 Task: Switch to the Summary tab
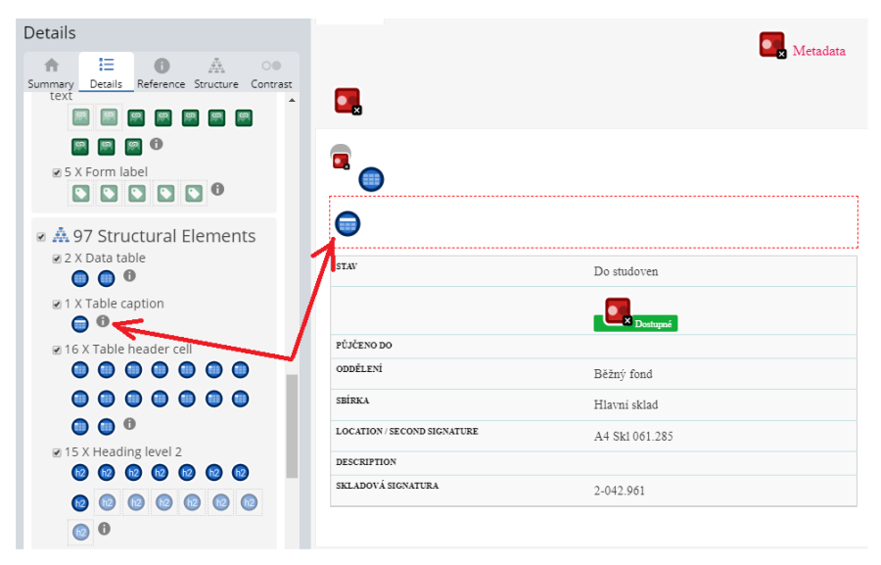pos(51,72)
